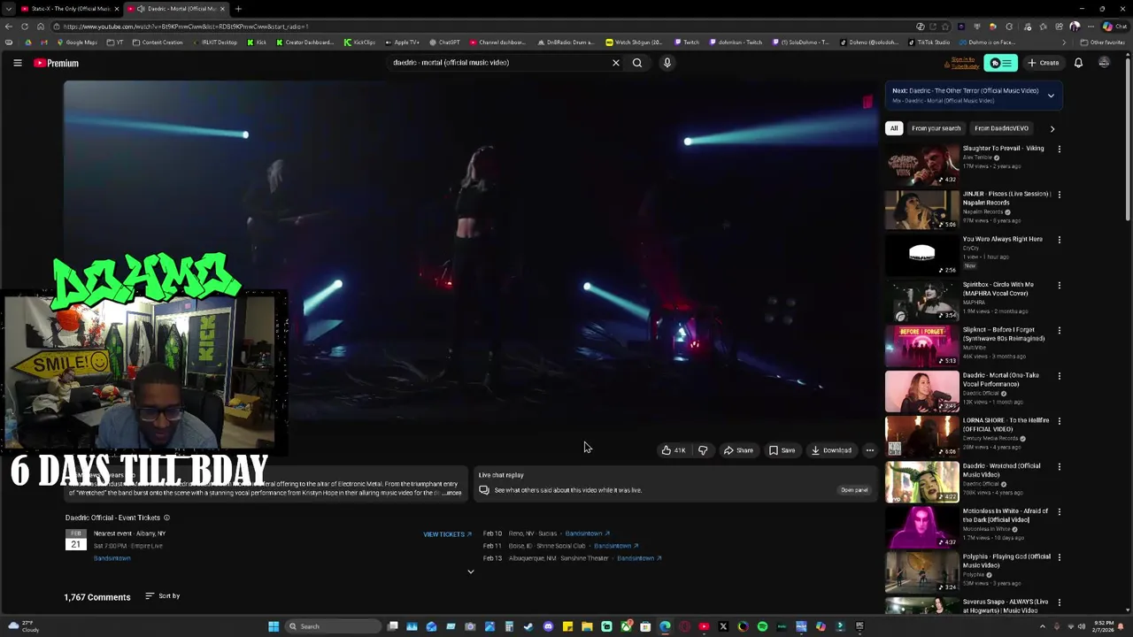
Task: Open Spiritbox - Circle With Me title
Action: tap(998, 288)
